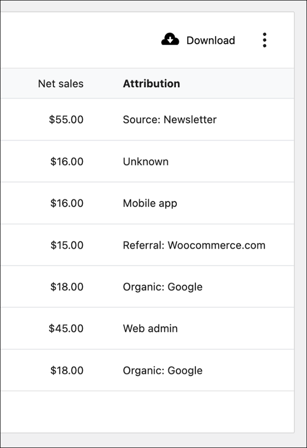Open the three-dot ellipsis menu

[x=264, y=40]
